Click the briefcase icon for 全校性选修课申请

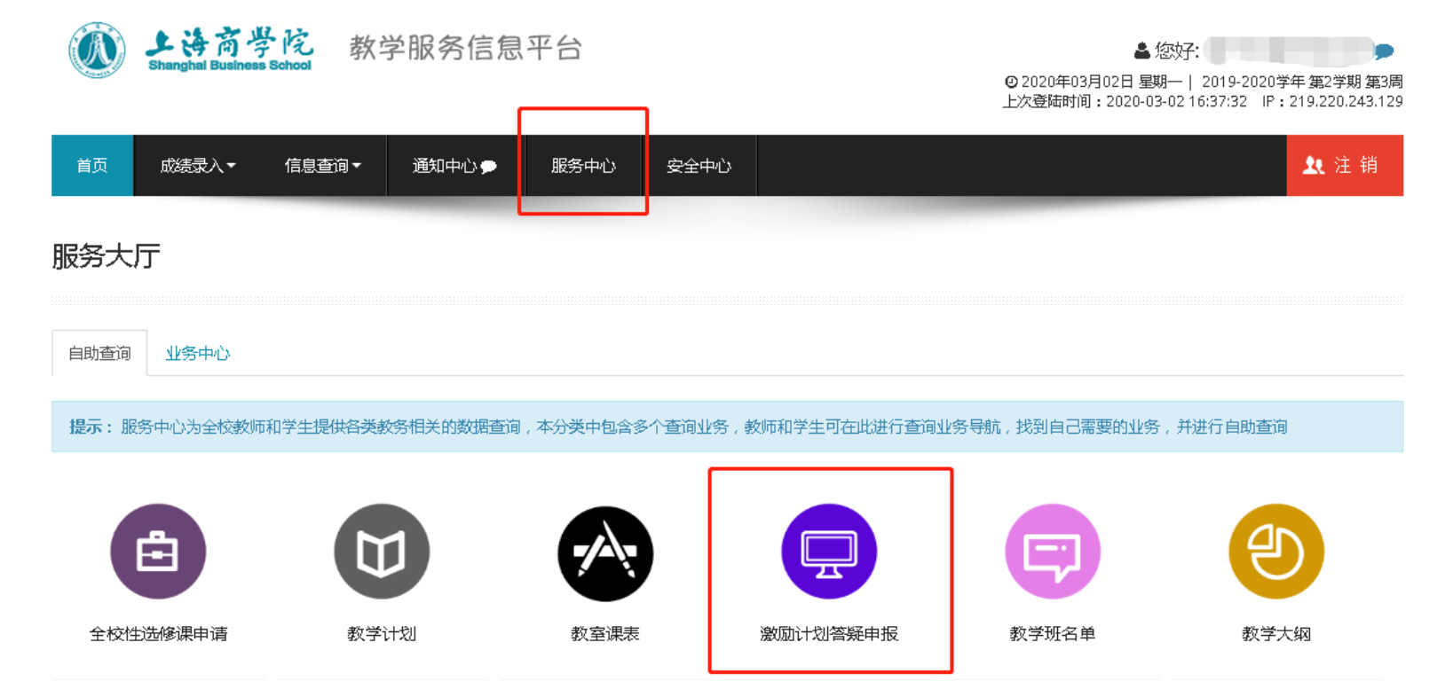point(158,552)
